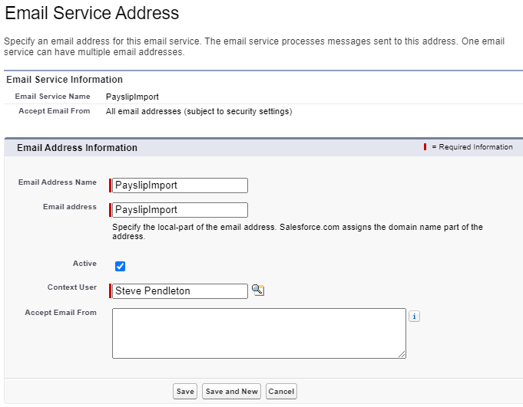Uncheck the Active checkbox

(x=120, y=266)
